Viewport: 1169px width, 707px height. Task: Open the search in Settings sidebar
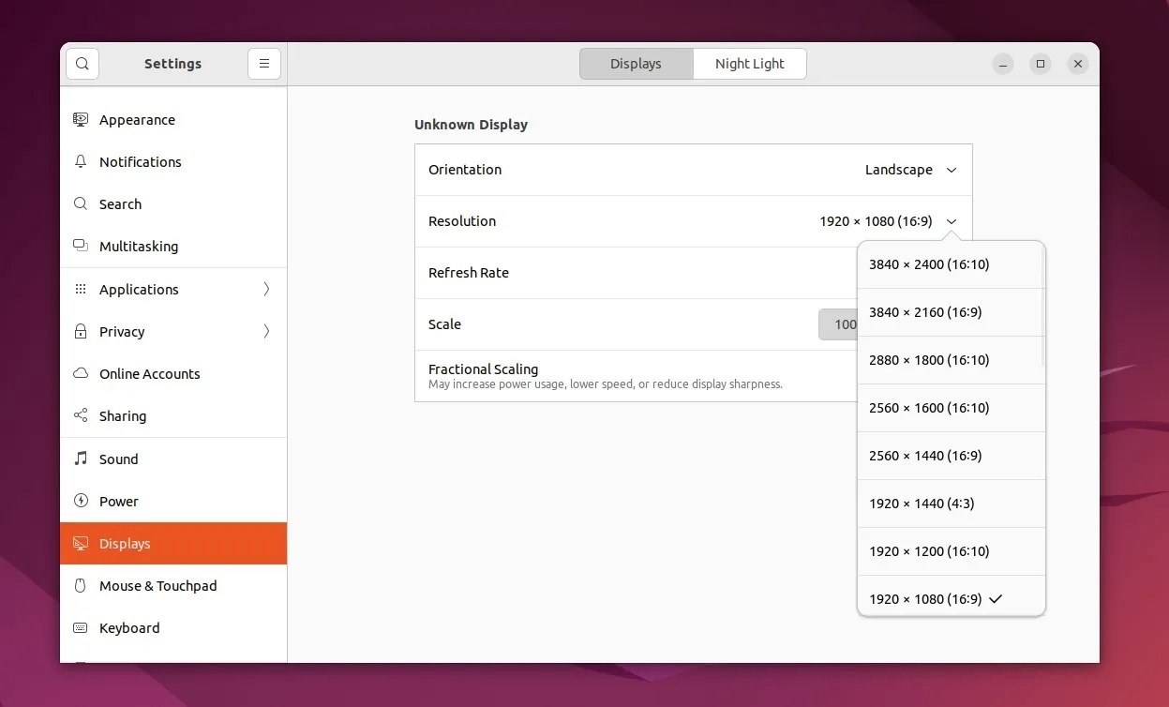click(82, 63)
